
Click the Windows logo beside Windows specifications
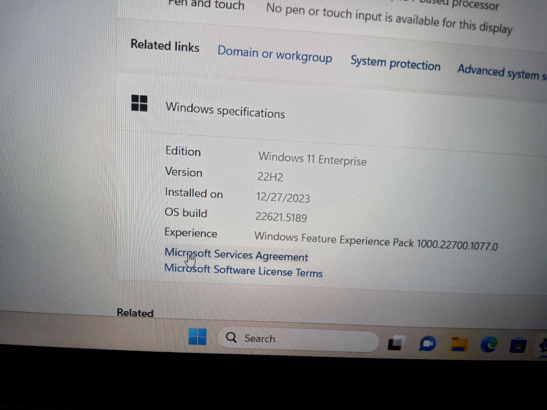click(x=139, y=103)
